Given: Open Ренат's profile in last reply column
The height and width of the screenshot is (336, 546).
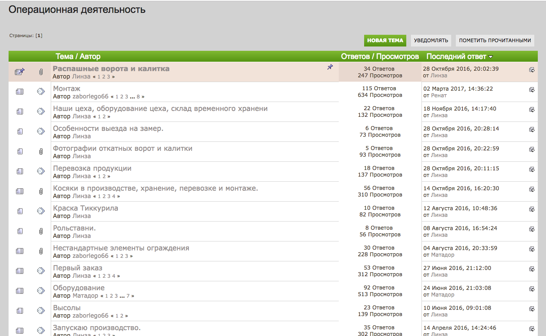Looking at the screenshot, I should [439, 95].
